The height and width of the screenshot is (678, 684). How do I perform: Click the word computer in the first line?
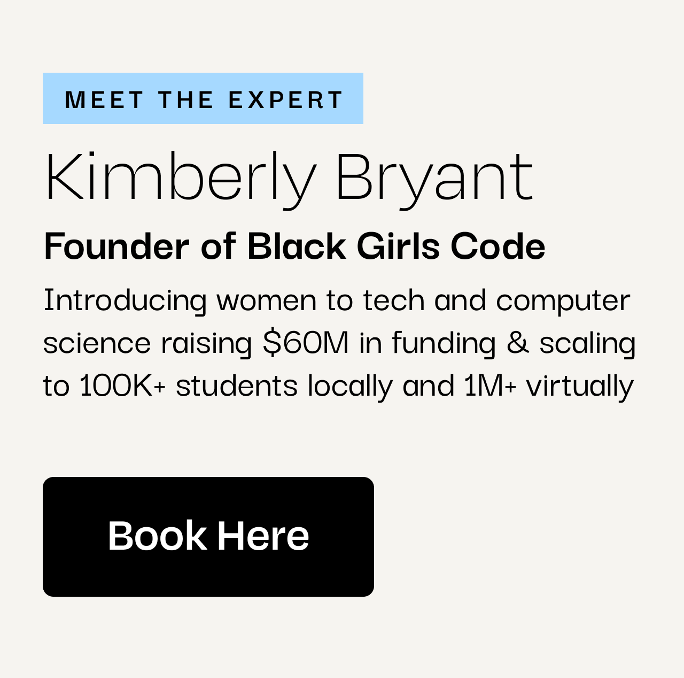[563, 301]
